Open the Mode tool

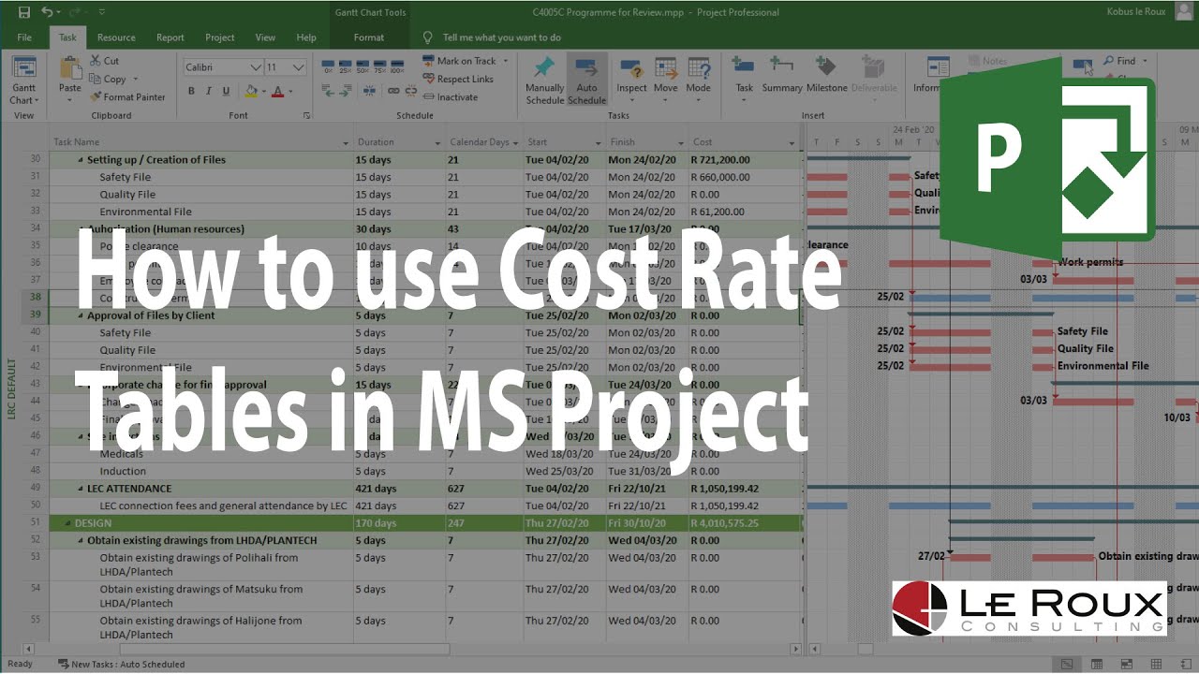click(698, 78)
